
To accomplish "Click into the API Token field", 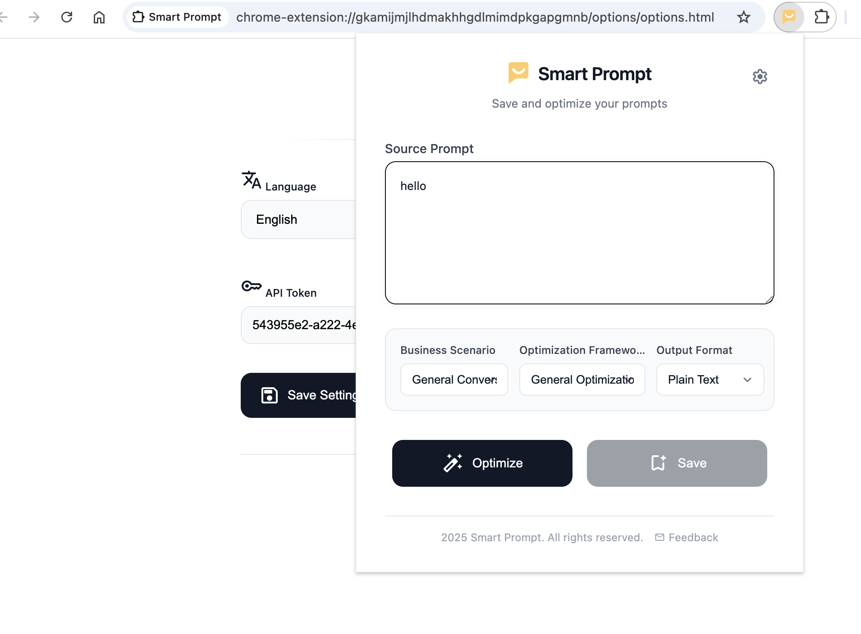I will tap(298, 325).
